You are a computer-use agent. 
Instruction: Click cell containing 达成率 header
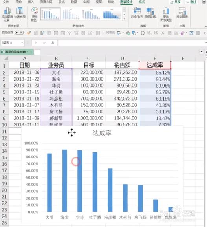pyautogui.click(x=155, y=65)
